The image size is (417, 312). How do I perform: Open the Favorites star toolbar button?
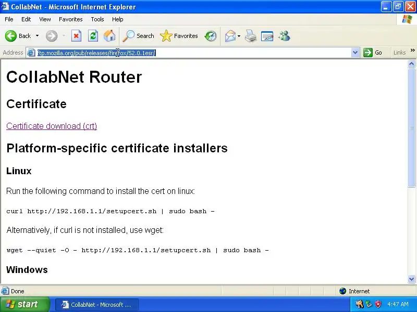coord(179,36)
